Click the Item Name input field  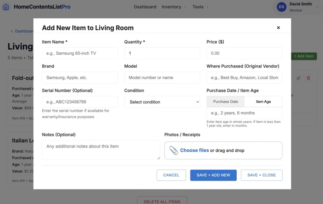click(79, 53)
